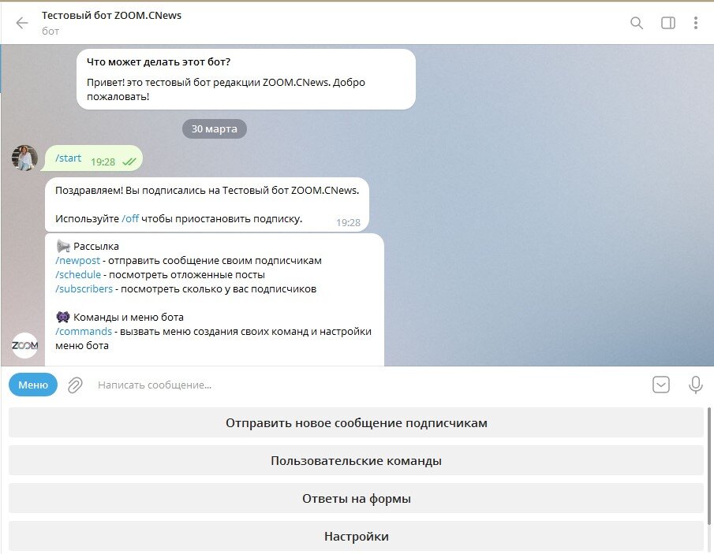Click the /schedule command link
The image size is (714, 554).
[x=78, y=274]
